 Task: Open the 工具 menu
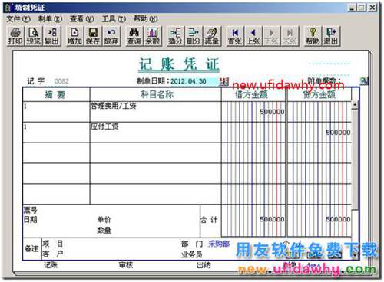[114, 19]
